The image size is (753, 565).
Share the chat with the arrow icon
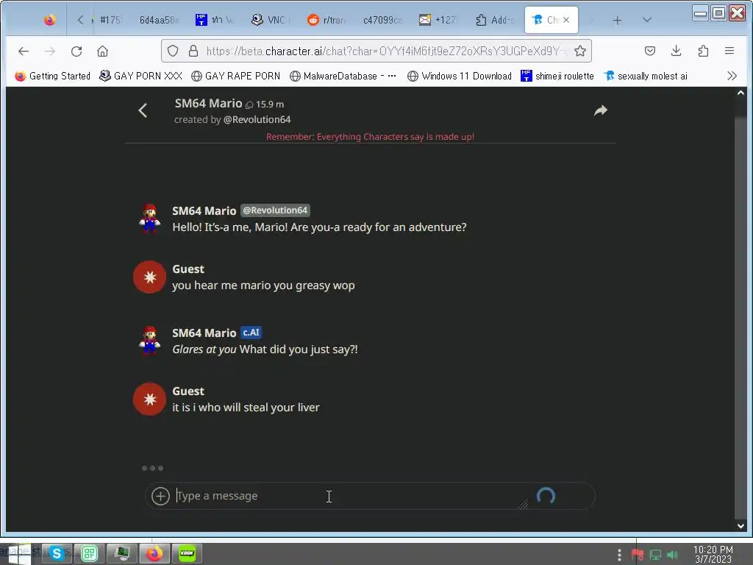(x=600, y=110)
